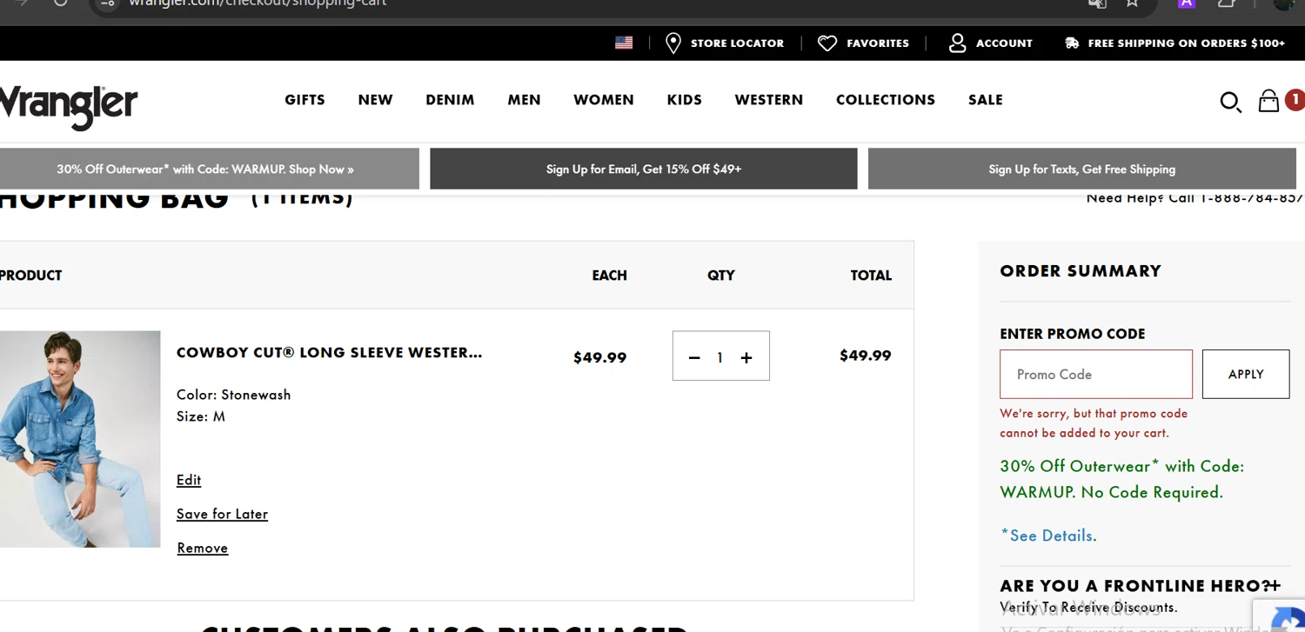Image resolution: width=1305 pixels, height=632 pixels.
Task: Click the Edit link for the shirt
Action: point(189,480)
